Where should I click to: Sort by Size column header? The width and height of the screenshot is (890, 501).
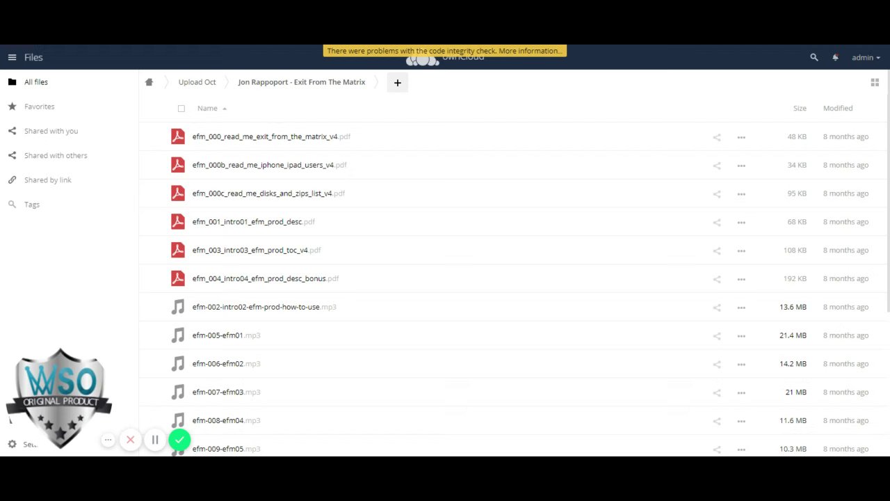pos(800,109)
